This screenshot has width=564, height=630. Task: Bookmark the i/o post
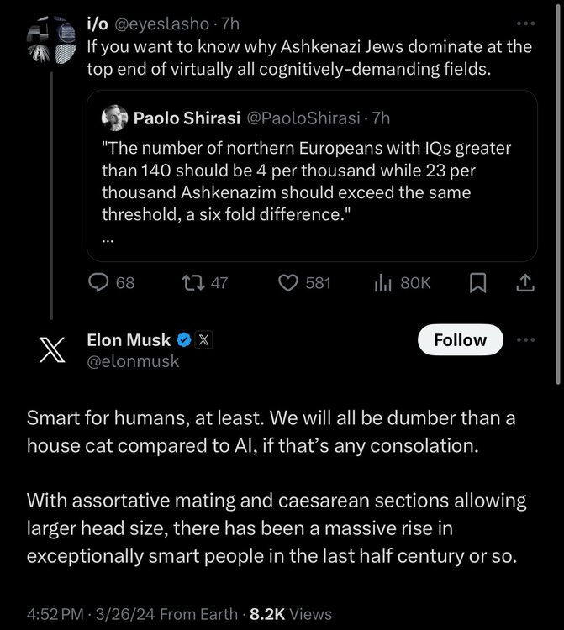click(477, 283)
